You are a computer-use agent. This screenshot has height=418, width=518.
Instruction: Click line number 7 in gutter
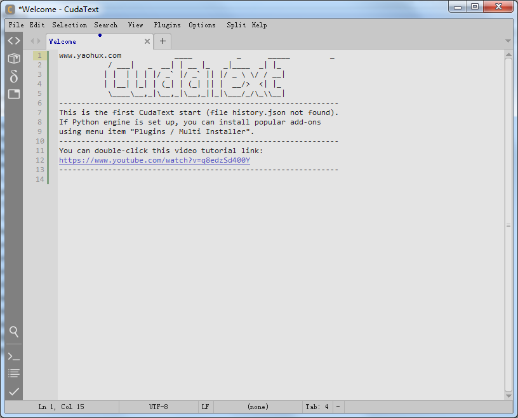[x=39, y=112]
